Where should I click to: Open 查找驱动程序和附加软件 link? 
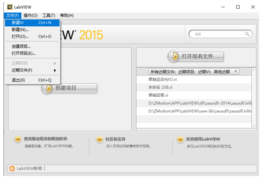point(46,139)
